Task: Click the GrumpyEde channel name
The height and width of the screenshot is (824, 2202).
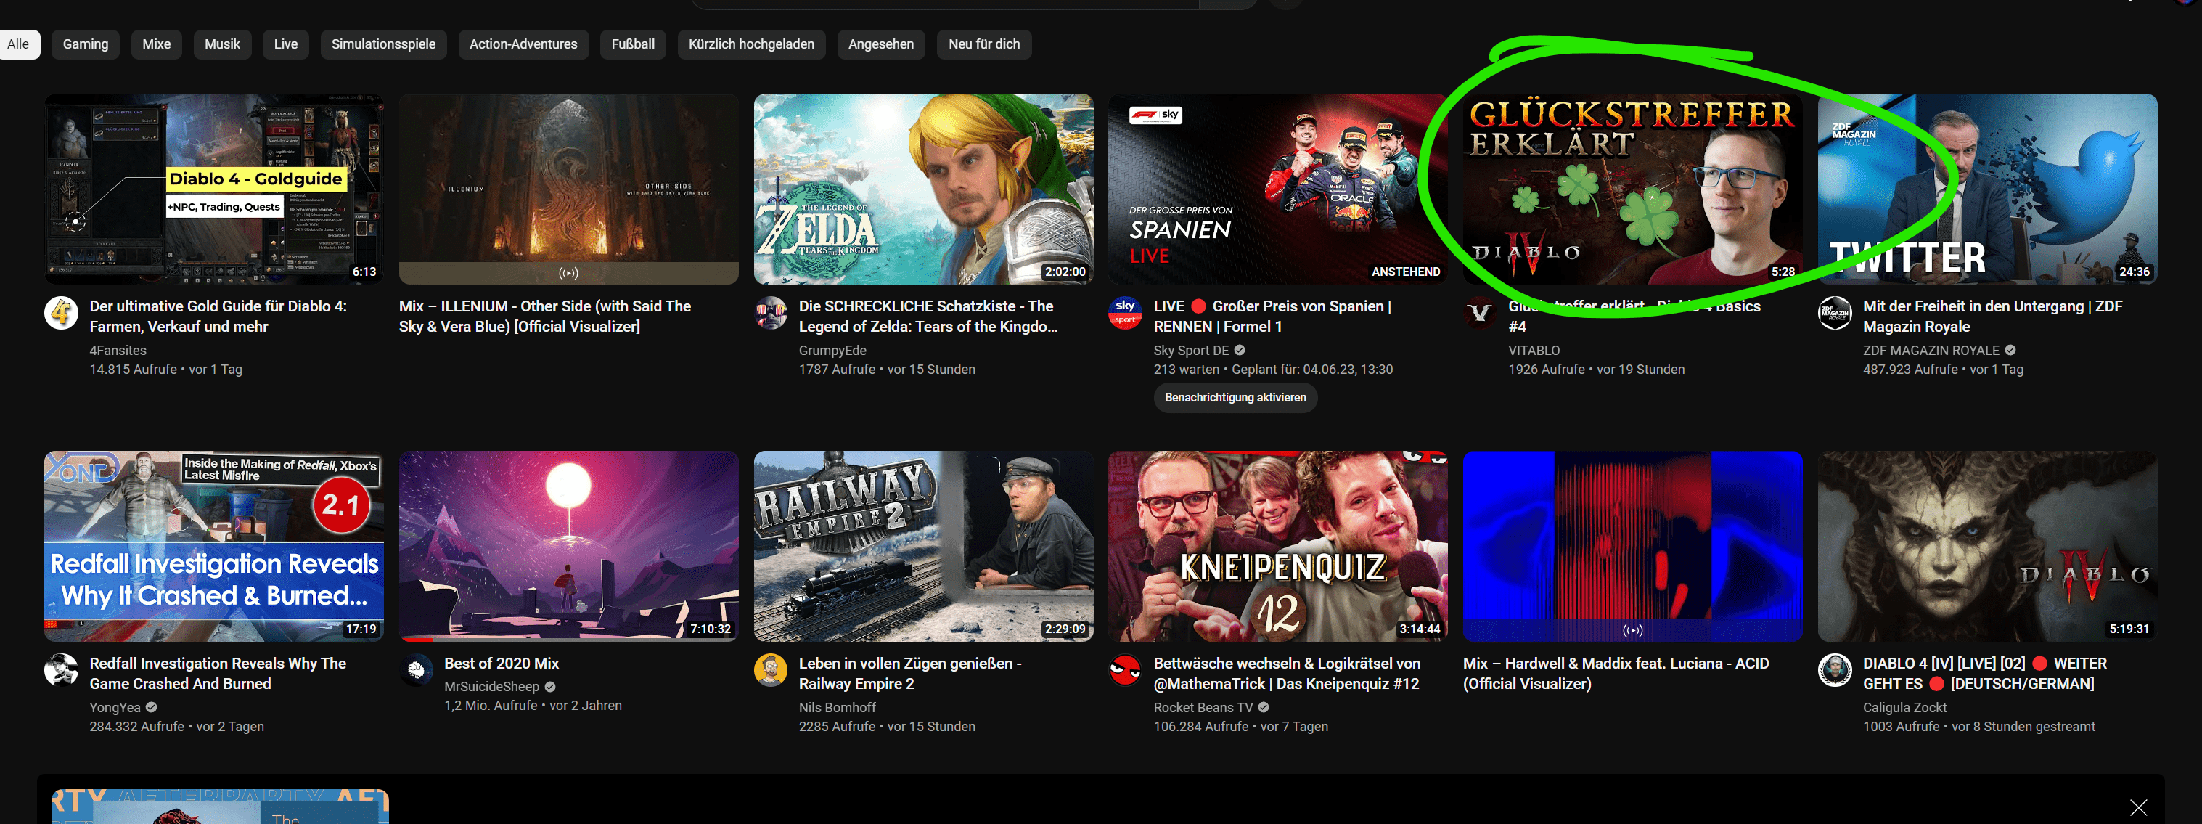Action: pyautogui.click(x=832, y=351)
